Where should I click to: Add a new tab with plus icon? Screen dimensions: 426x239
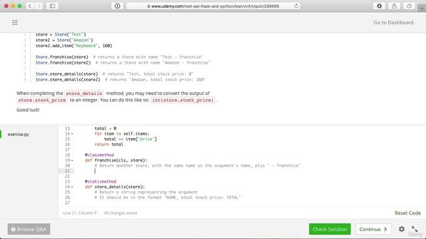pos(422,9)
